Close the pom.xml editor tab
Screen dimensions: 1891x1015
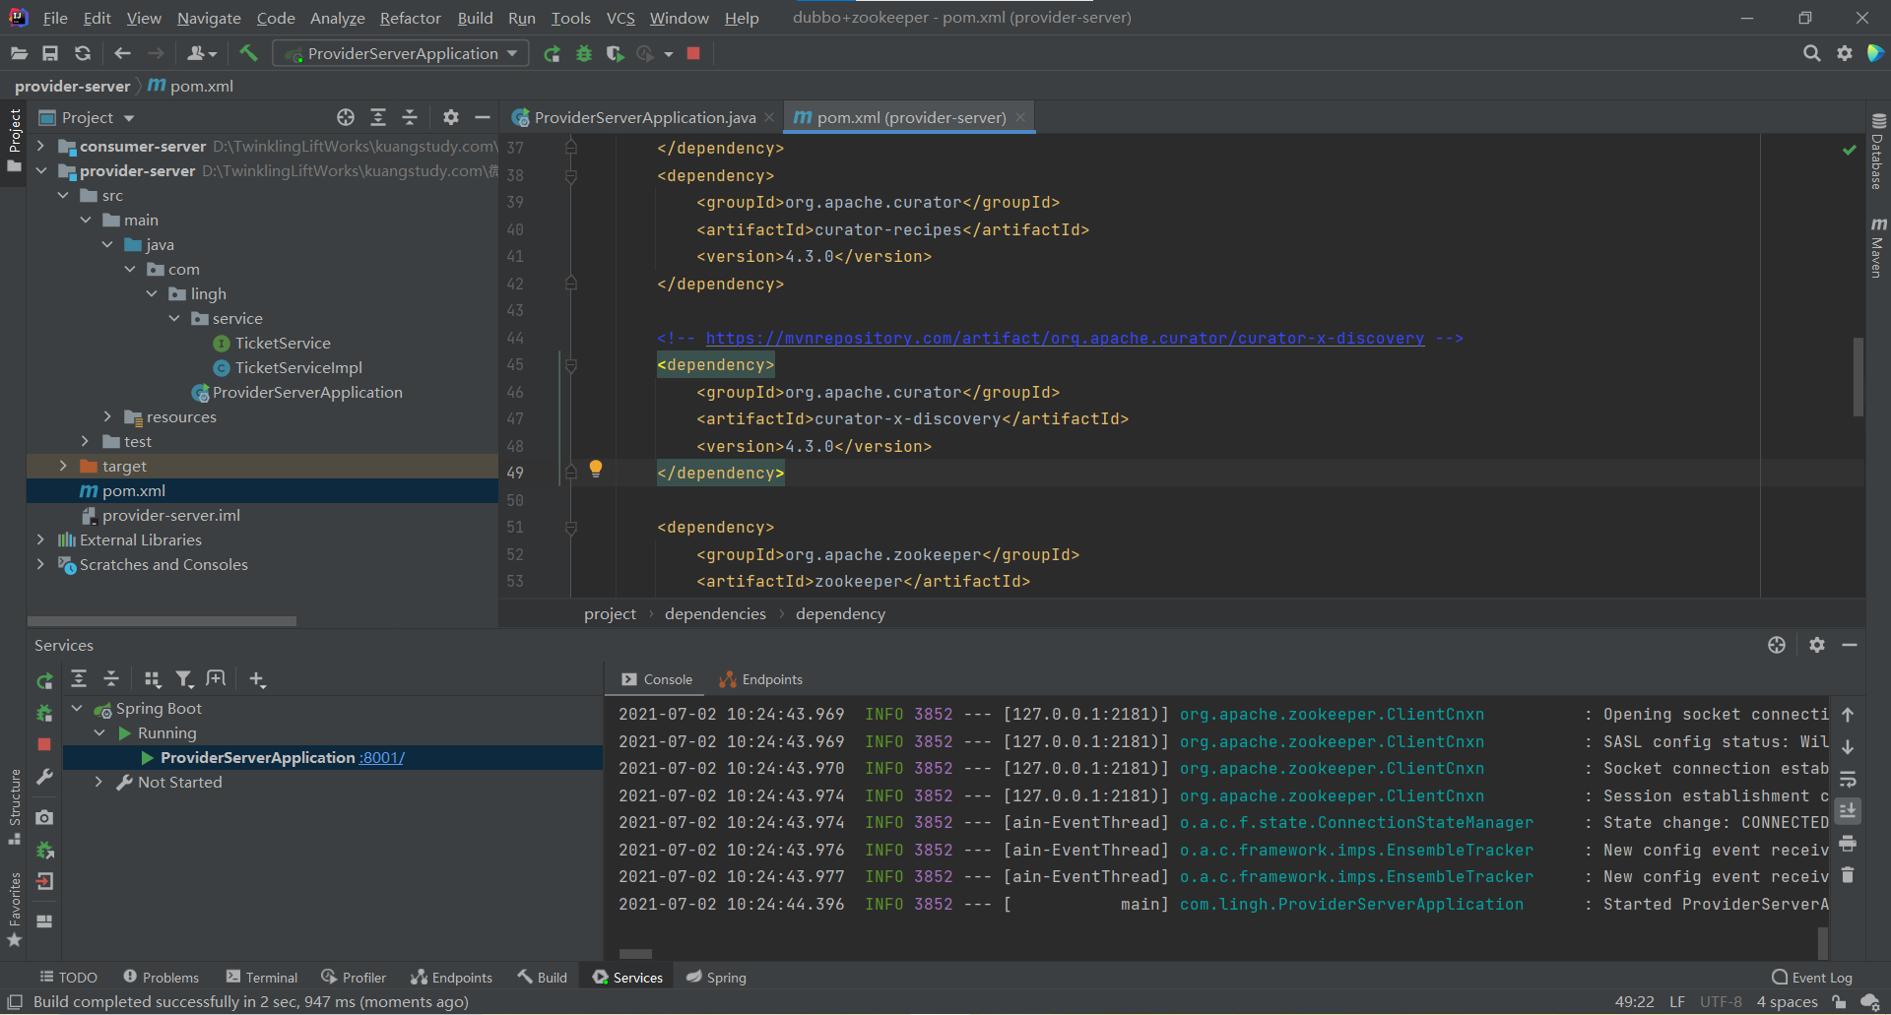(x=1020, y=117)
